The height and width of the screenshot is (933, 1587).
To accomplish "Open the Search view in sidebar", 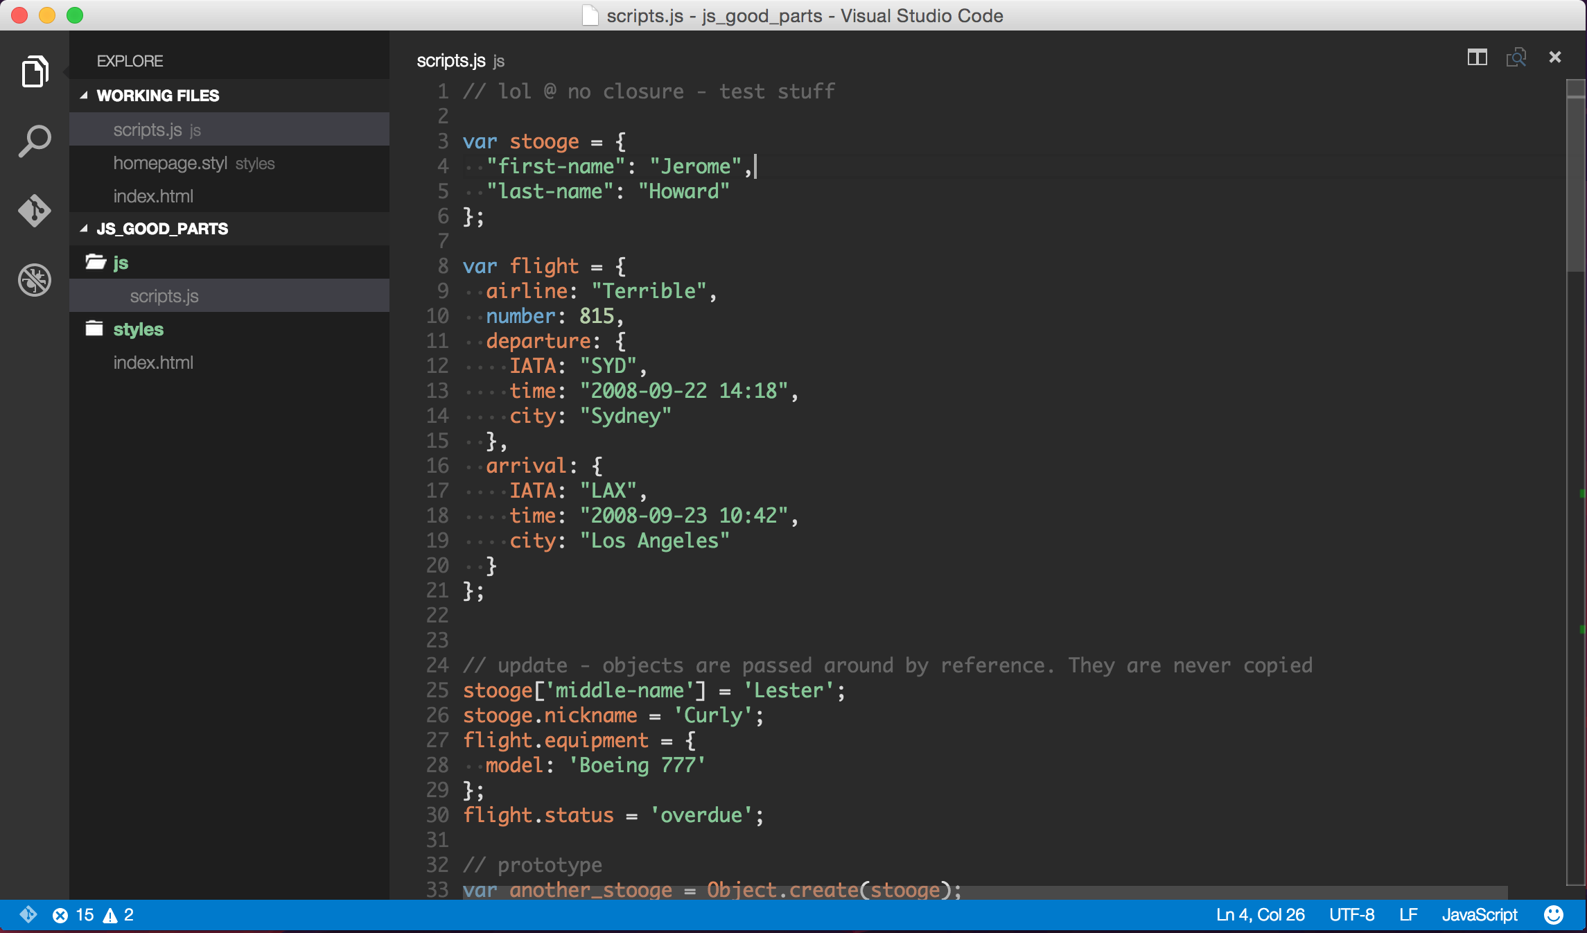I will pyautogui.click(x=35, y=141).
